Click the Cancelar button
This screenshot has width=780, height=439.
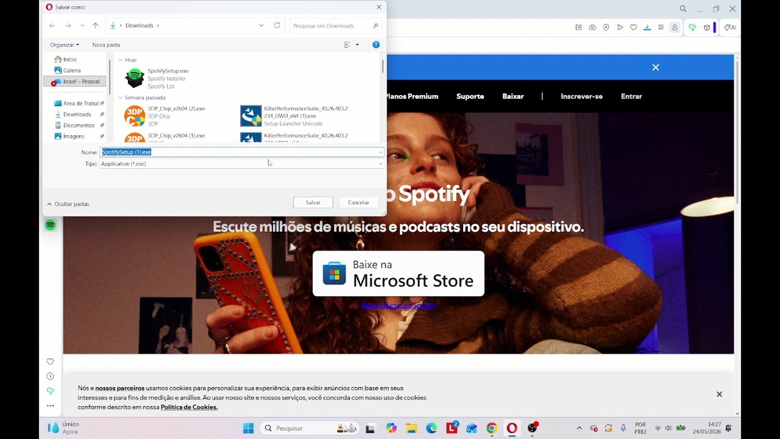click(358, 202)
